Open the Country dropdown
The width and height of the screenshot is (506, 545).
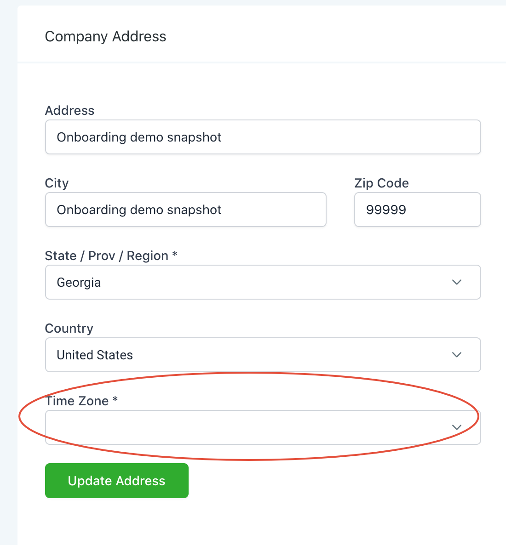pyautogui.click(x=263, y=355)
